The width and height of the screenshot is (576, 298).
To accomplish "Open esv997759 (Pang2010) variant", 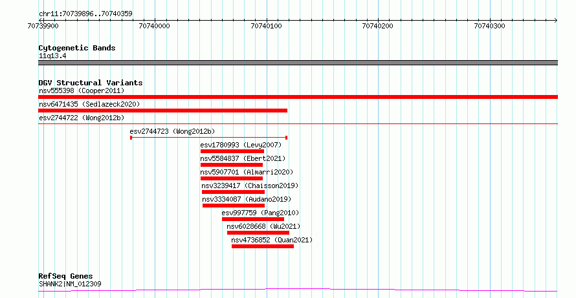I will [260, 213].
